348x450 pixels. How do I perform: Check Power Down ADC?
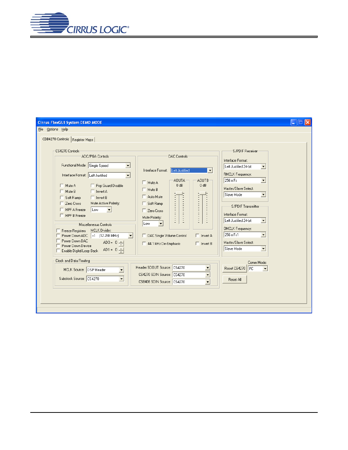58,236
